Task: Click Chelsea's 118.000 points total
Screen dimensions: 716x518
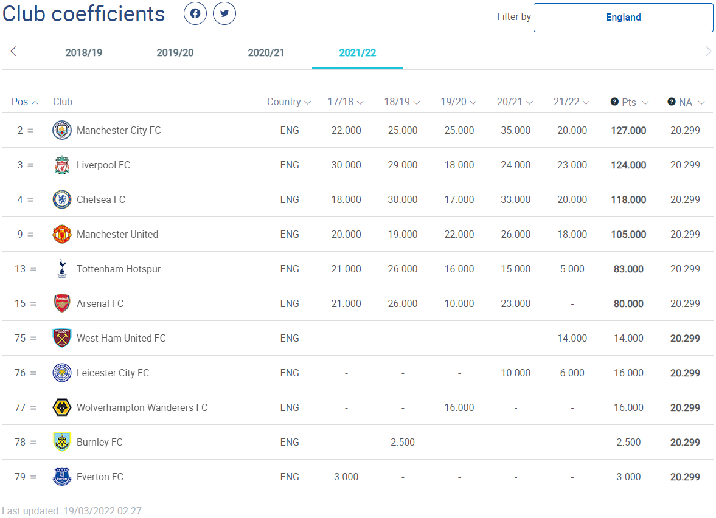Action: 628,200
